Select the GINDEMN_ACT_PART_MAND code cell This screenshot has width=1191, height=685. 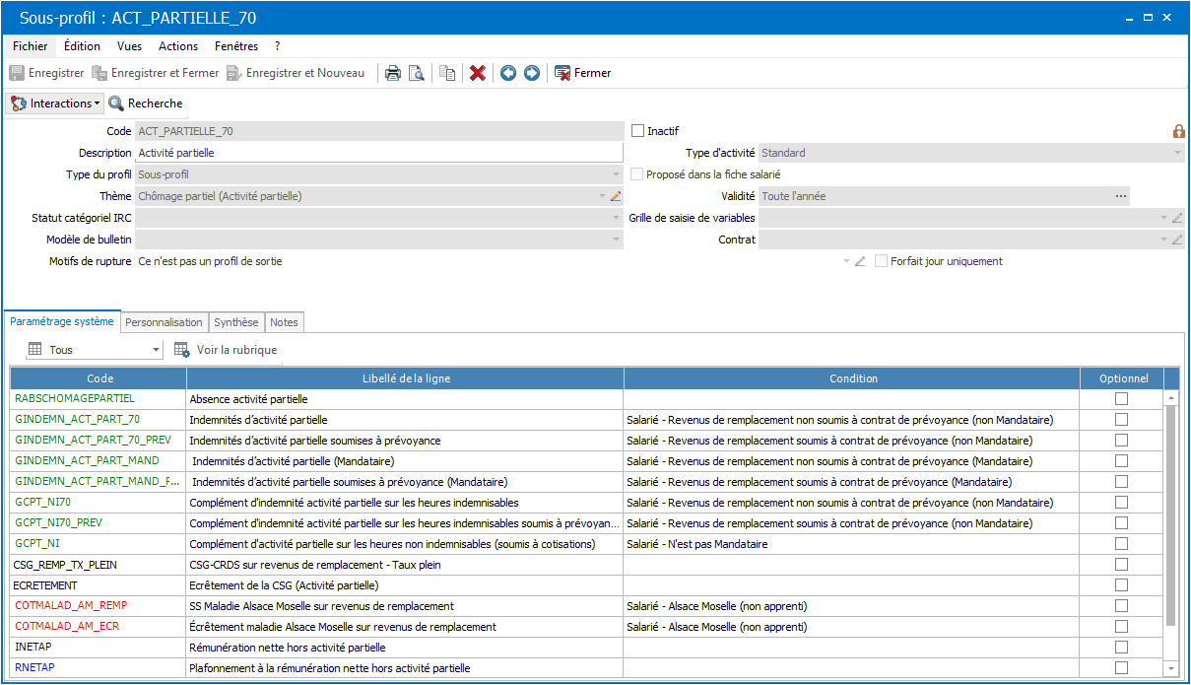pos(99,461)
